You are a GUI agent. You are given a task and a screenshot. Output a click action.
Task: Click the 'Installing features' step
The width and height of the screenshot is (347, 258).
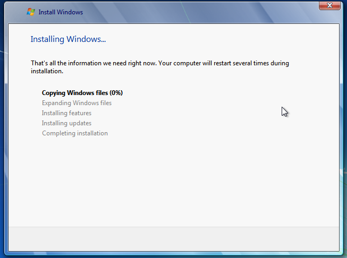click(x=66, y=113)
